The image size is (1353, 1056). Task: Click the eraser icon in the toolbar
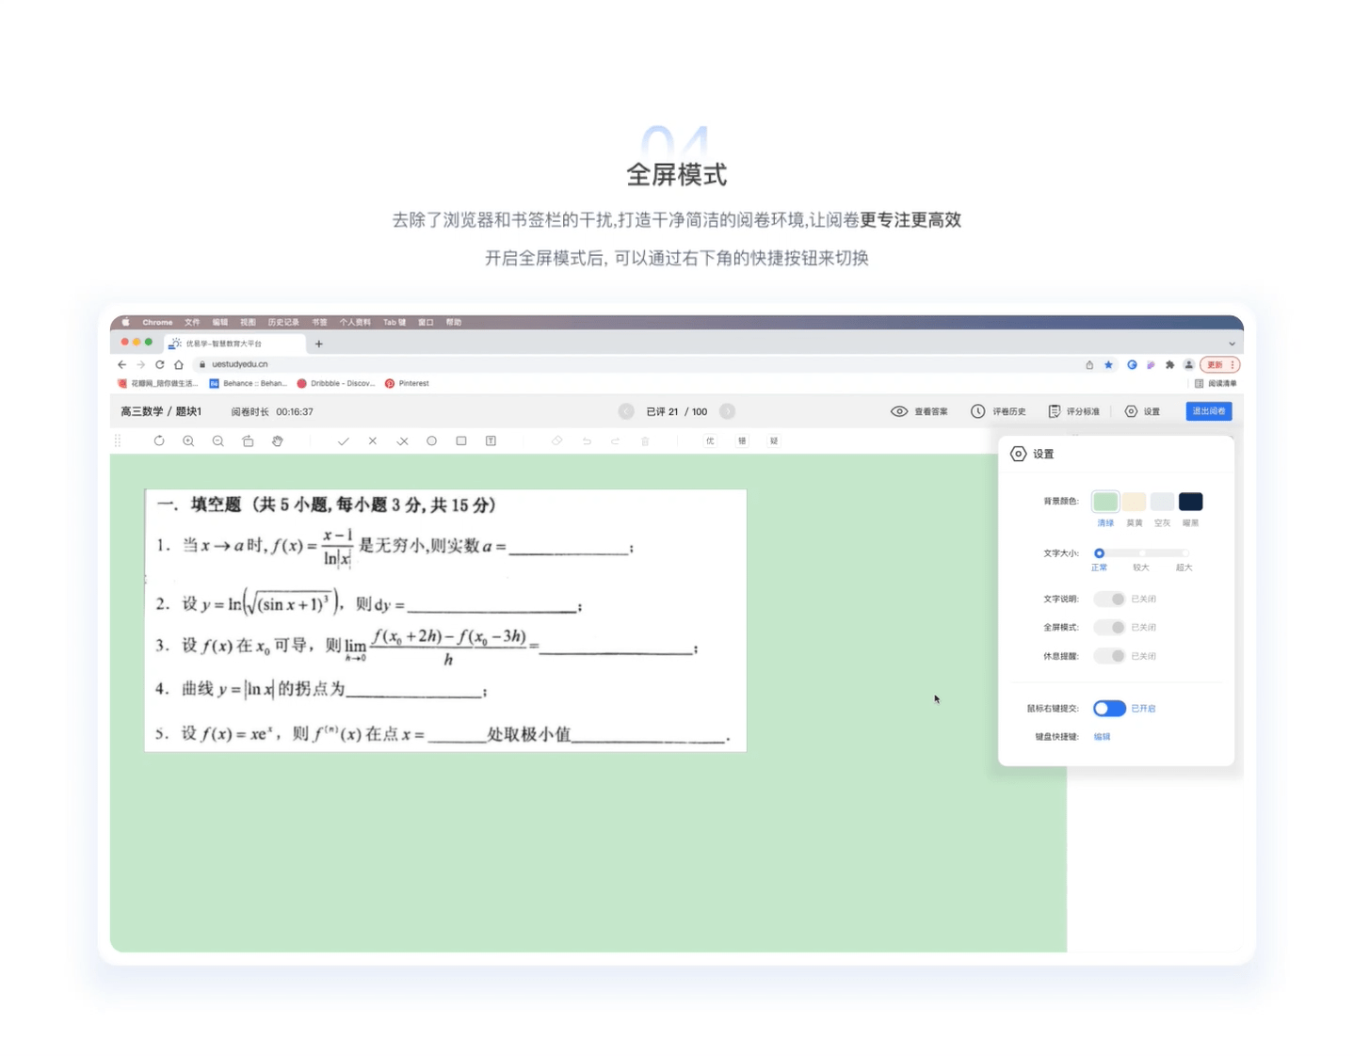coord(556,440)
